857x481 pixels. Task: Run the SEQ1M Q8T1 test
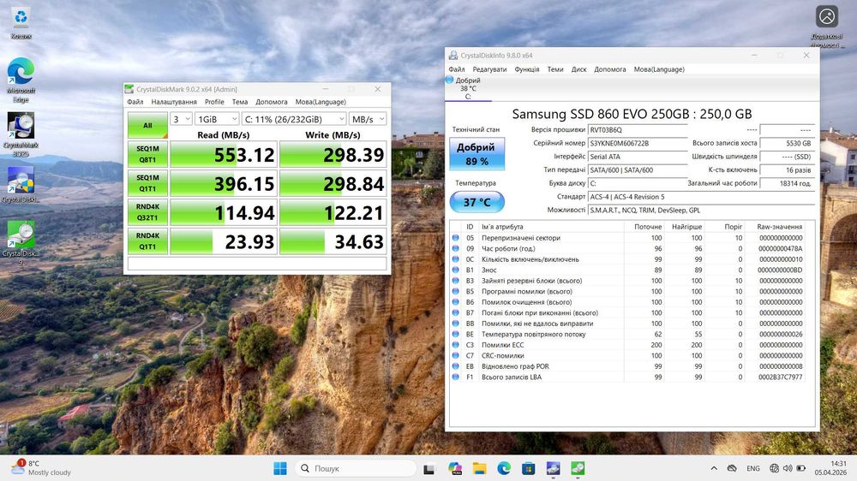pyautogui.click(x=147, y=154)
